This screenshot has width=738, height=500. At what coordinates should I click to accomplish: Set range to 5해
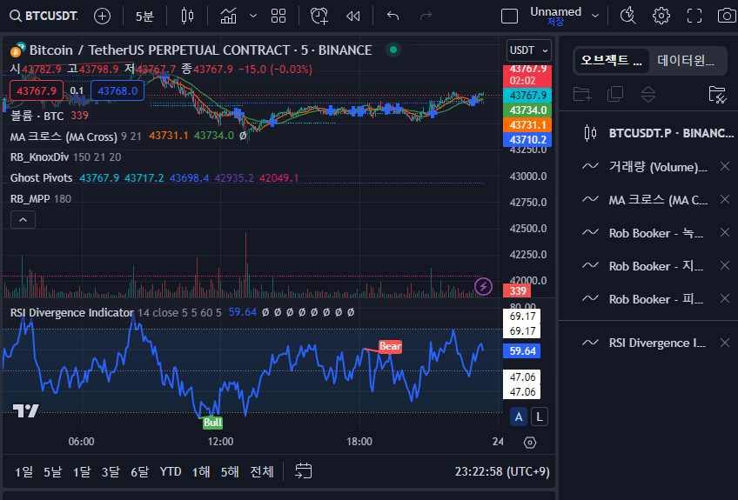pyautogui.click(x=230, y=472)
